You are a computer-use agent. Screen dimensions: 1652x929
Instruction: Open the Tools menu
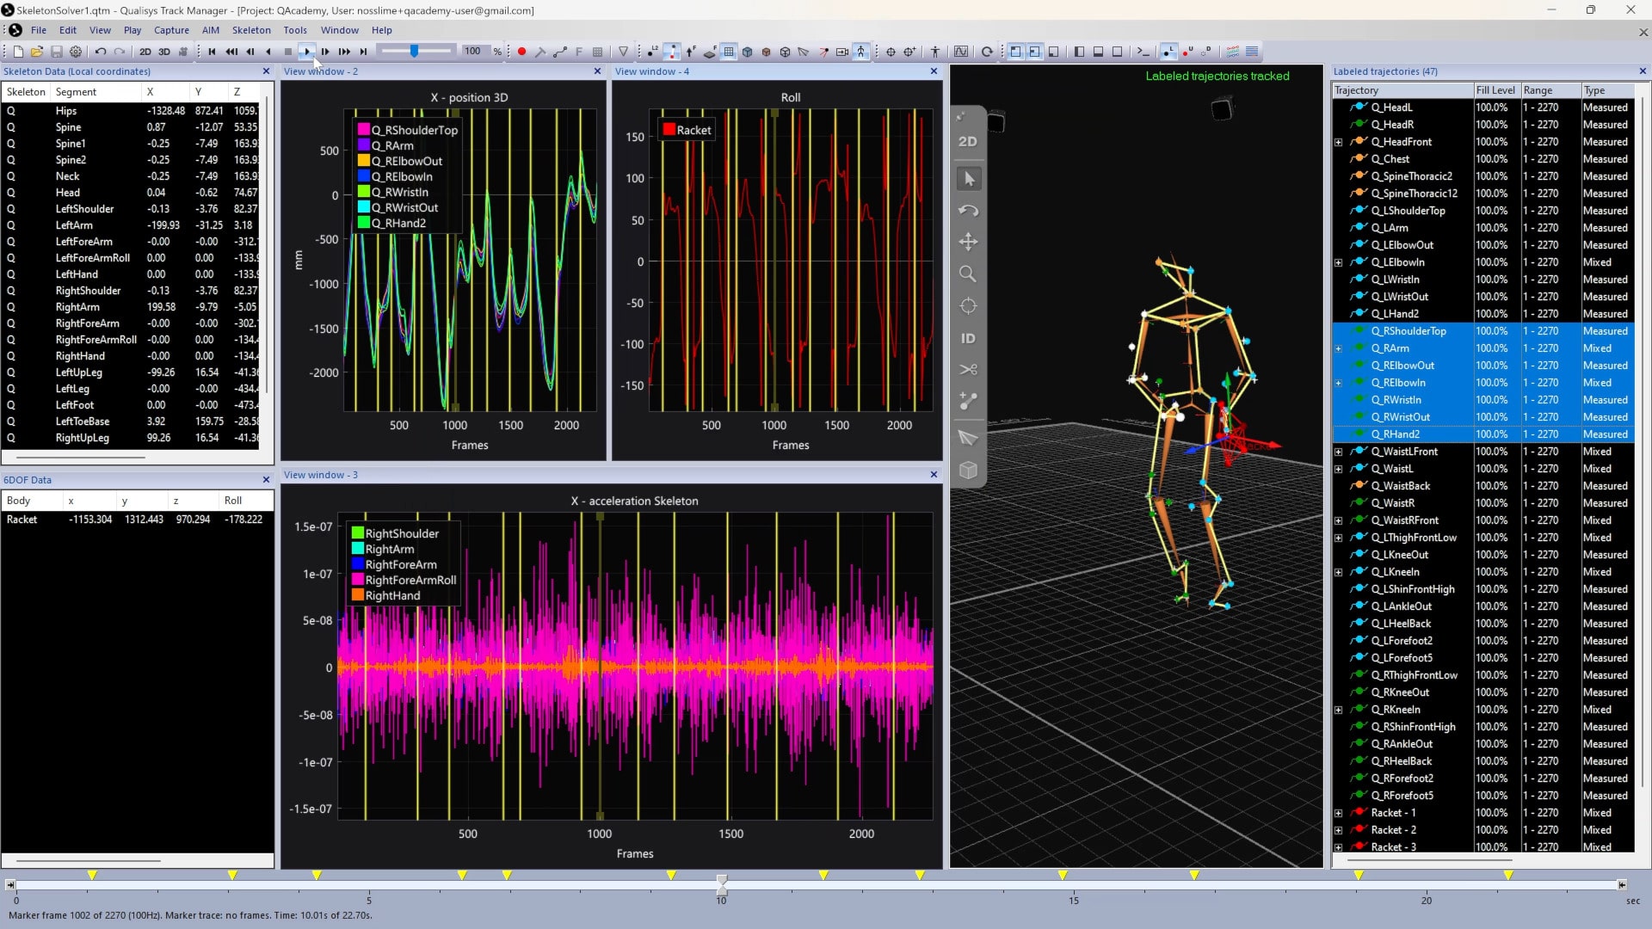(295, 30)
